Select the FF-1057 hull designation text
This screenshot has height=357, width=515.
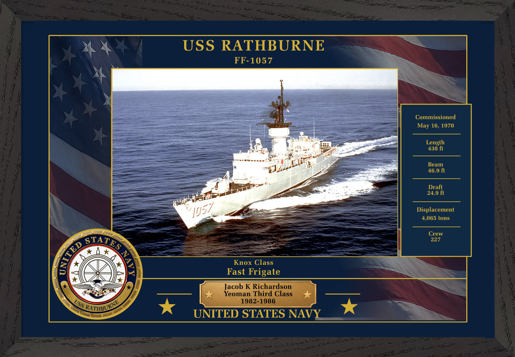(x=253, y=61)
